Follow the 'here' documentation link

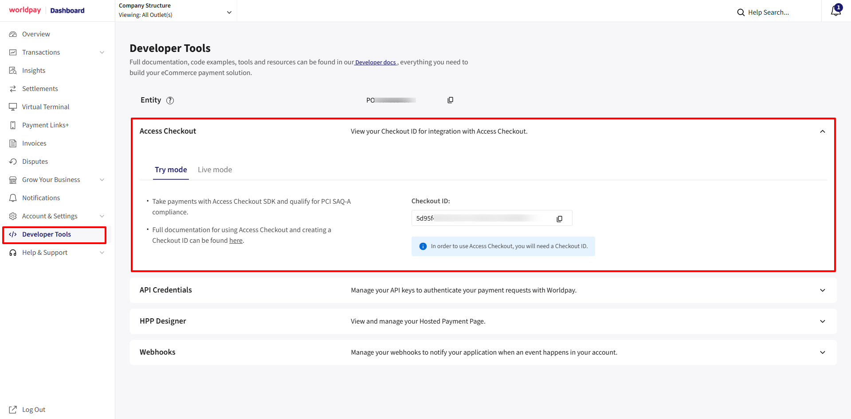coord(236,241)
